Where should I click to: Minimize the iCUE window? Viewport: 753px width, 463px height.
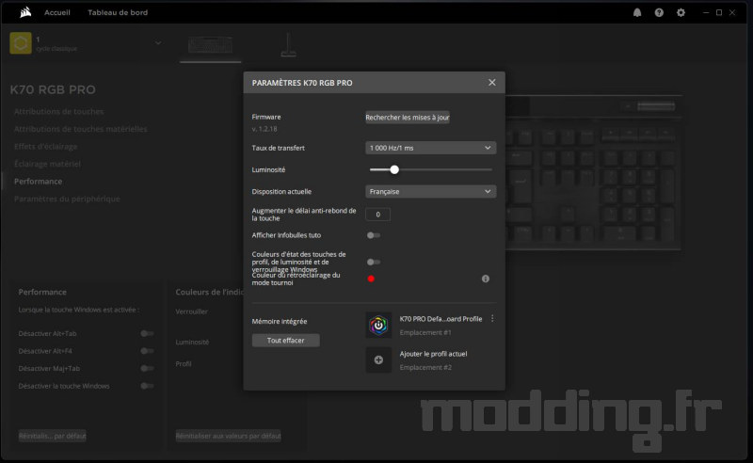(x=705, y=12)
